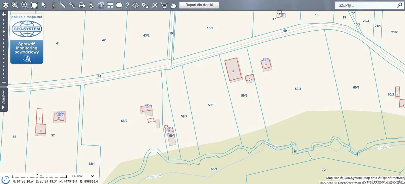Select the ruler measurement tool

pyautogui.click(x=63, y=5)
